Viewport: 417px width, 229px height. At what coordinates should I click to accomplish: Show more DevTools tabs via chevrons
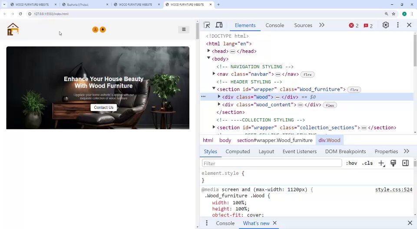click(x=322, y=25)
